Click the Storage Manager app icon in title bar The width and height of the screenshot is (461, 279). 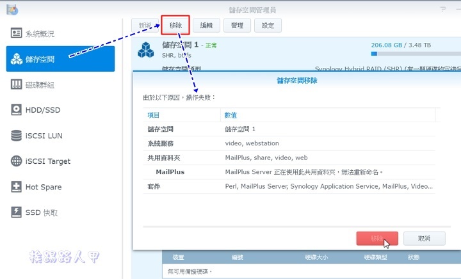[x=12, y=10]
